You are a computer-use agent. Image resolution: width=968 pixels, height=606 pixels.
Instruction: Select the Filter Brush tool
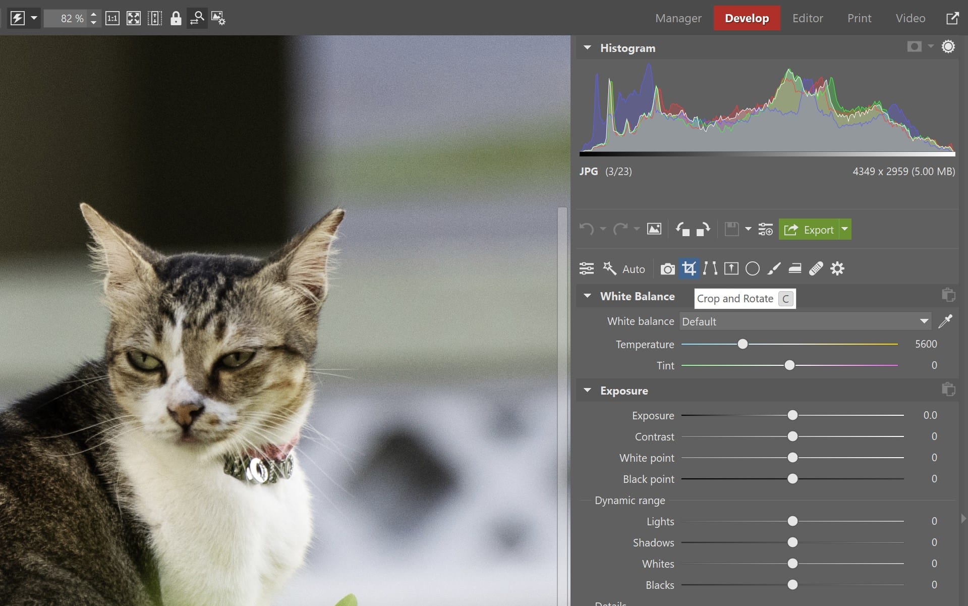(774, 268)
